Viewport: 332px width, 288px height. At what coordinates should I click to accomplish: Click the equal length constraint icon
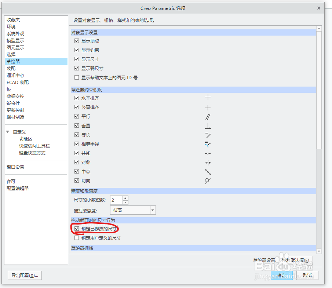(x=208, y=135)
